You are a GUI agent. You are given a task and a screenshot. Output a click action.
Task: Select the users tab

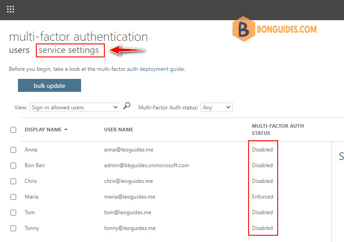click(19, 50)
